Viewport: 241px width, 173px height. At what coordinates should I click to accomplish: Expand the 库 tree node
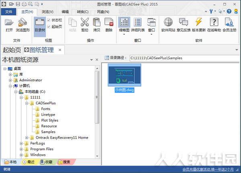(10, 74)
